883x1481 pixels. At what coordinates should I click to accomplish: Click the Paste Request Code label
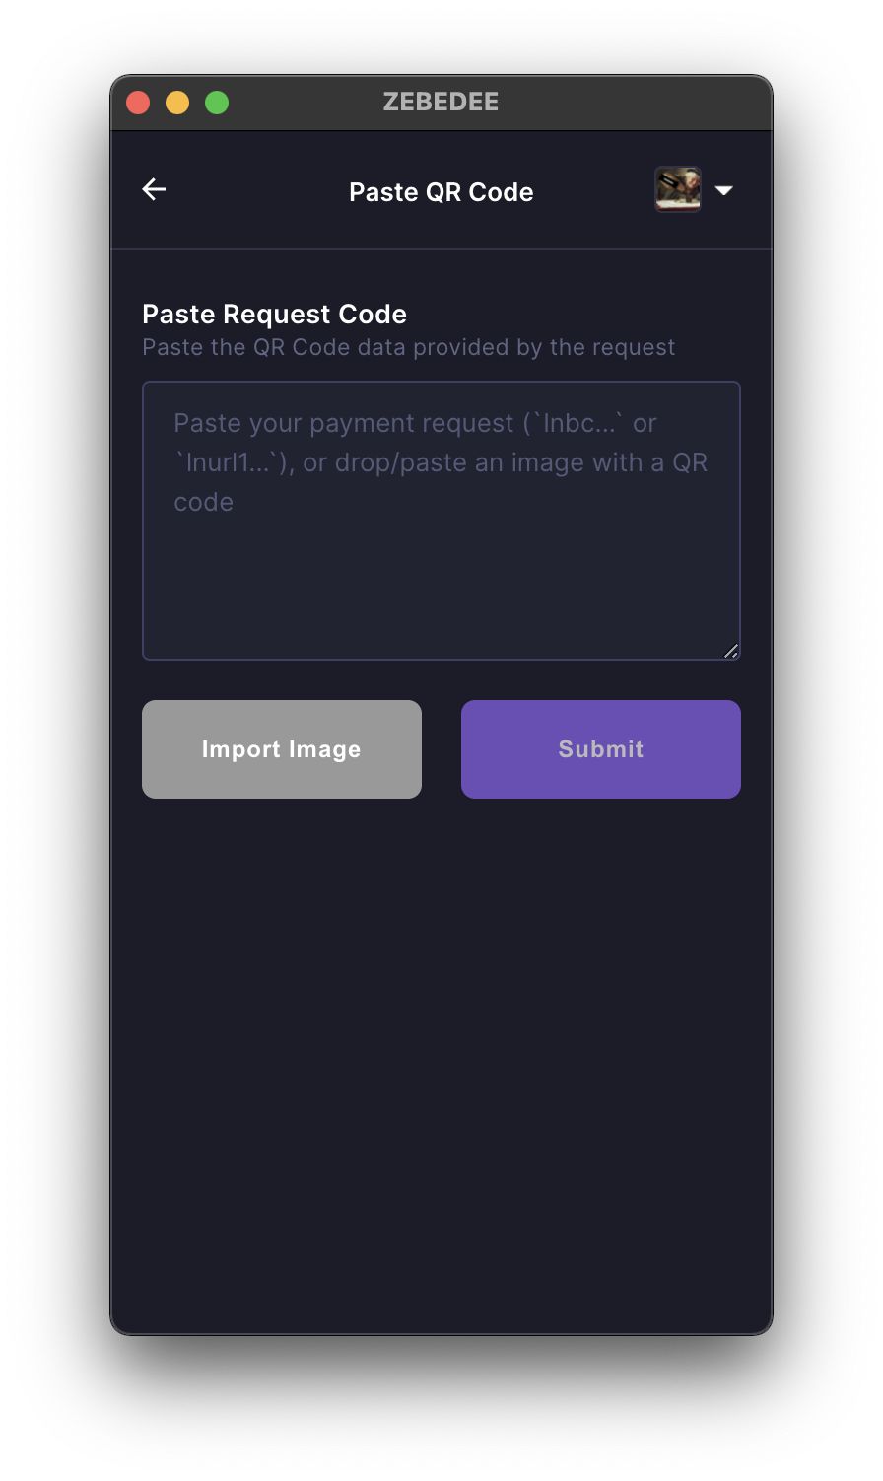274,315
